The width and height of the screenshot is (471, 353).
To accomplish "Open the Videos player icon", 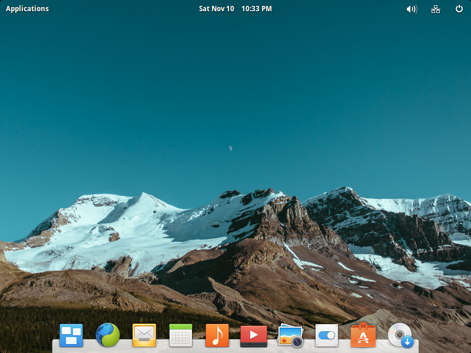I will click(254, 335).
